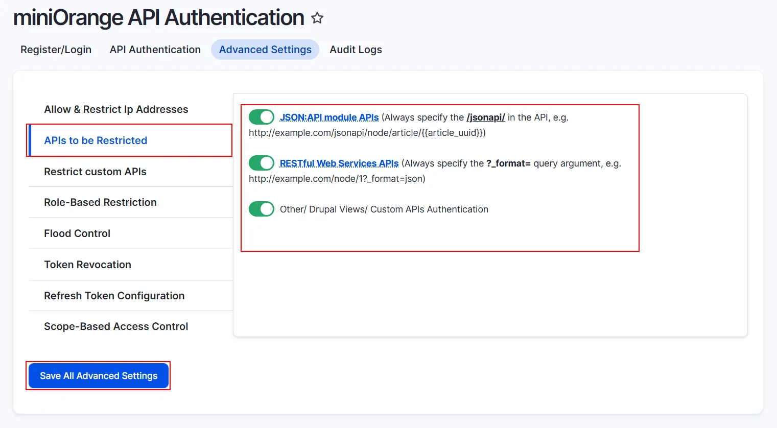Screen dimensions: 777x428
Task: Open Refresh Token Configuration
Action: point(114,296)
